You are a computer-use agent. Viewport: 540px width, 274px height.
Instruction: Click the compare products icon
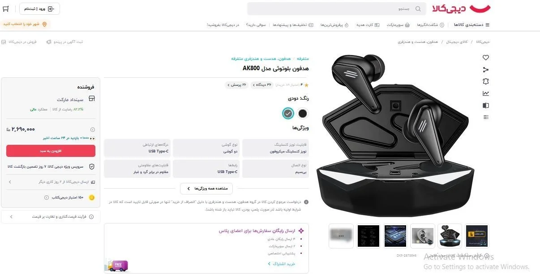(x=486, y=105)
